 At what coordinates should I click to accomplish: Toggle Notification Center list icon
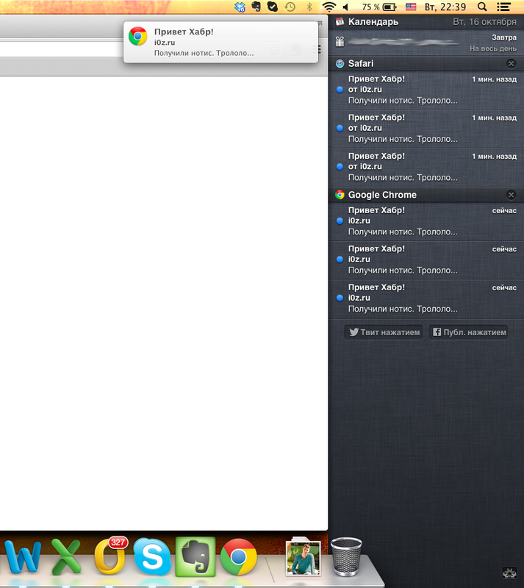click(503, 7)
